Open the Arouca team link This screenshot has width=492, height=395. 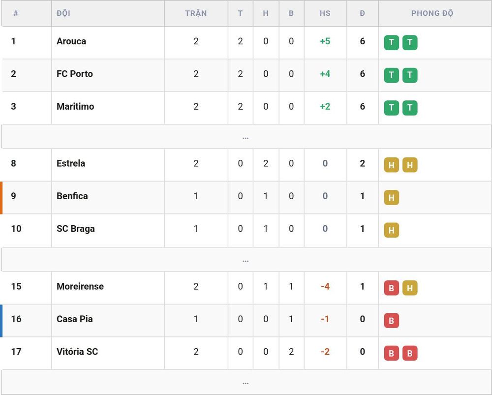(71, 41)
